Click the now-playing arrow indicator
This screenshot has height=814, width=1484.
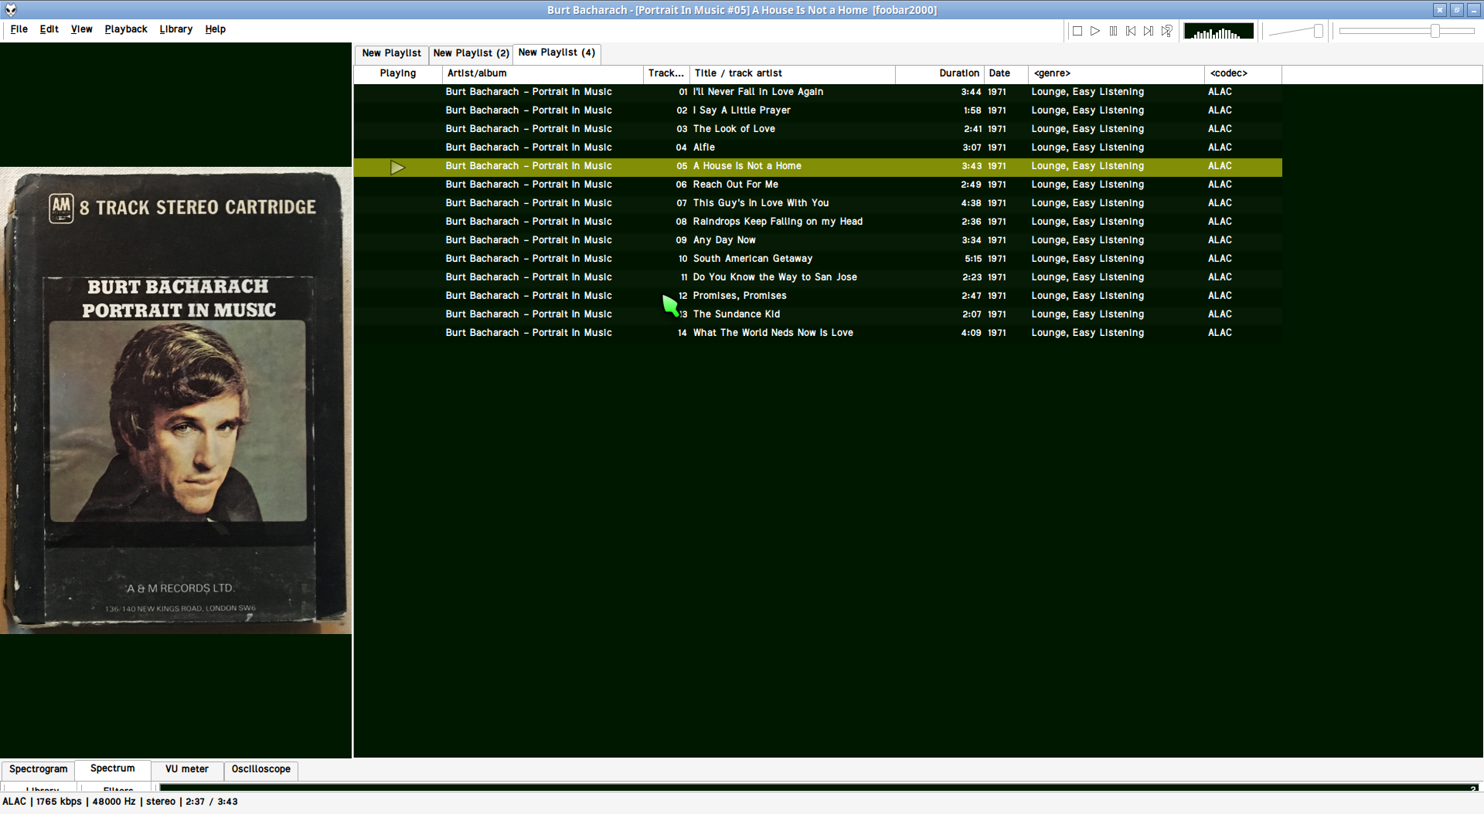(397, 168)
